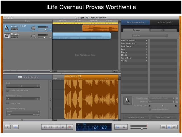Viewport: 182px width, 137px height.
Task: Open the loop browser with the eye icon
Action: point(164,127)
